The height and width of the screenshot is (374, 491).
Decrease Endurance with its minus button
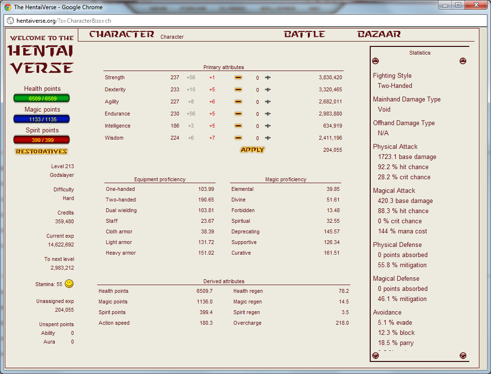click(x=238, y=114)
